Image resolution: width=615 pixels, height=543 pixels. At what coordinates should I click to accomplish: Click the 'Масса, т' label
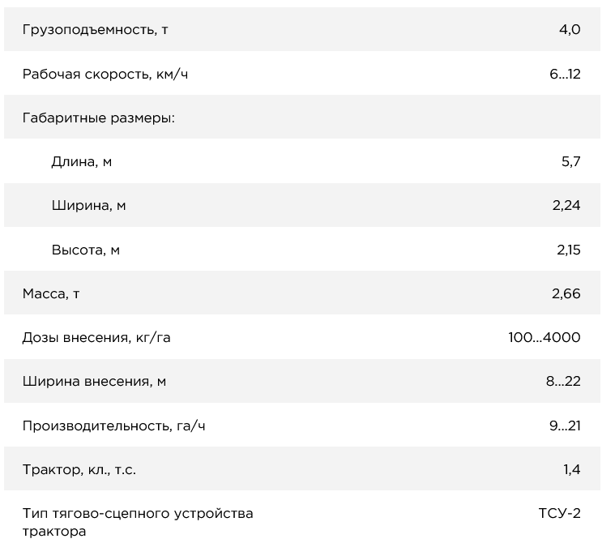(x=51, y=293)
